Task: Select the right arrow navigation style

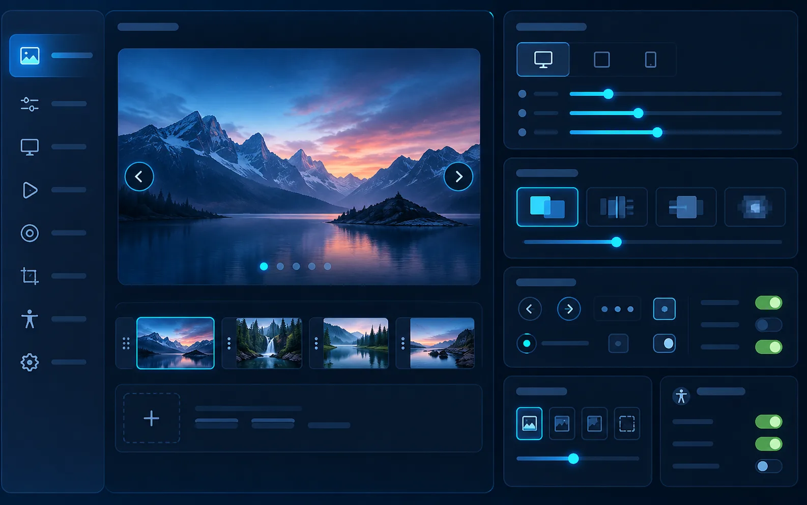Action: [x=569, y=309]
